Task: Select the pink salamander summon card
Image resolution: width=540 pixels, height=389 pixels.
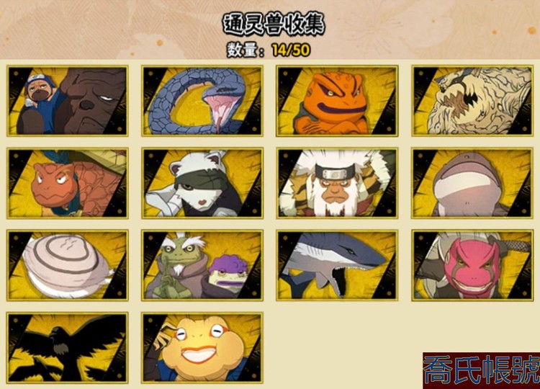Action: click(472, 183)
